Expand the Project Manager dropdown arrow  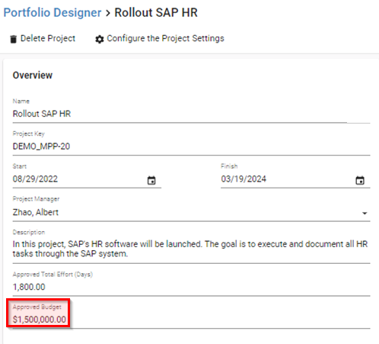point(365,213)
